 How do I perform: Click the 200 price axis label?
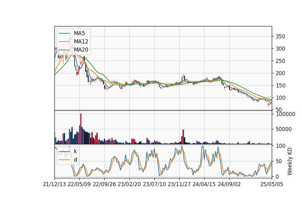tap(280, 73)
